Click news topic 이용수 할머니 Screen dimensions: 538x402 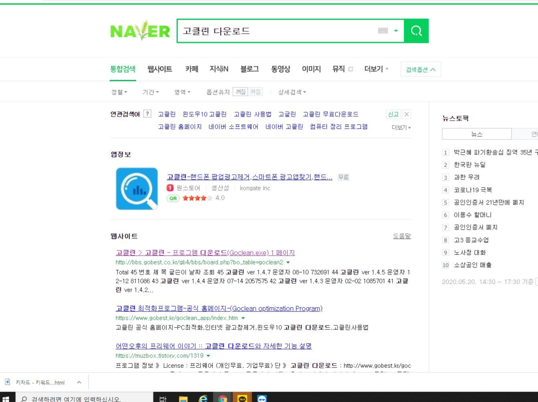pyautogui.click(x=472, y=215)
